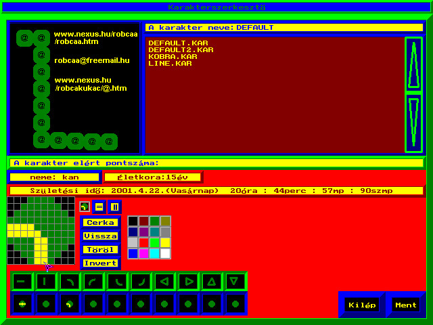Pick the magenta color swatch
433x325 pixels.
click(143, 253)
